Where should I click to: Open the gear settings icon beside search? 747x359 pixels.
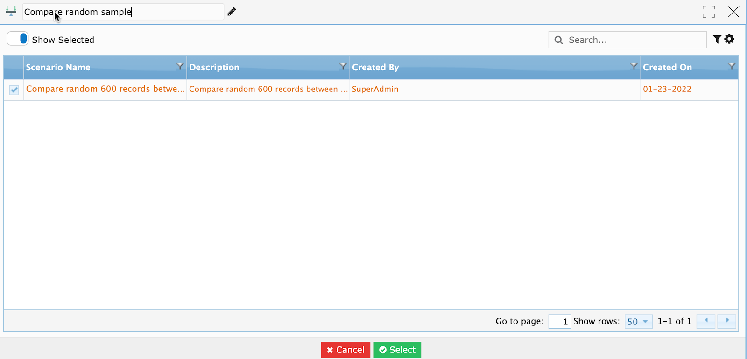pyautogui.click(x=729, y=39)
